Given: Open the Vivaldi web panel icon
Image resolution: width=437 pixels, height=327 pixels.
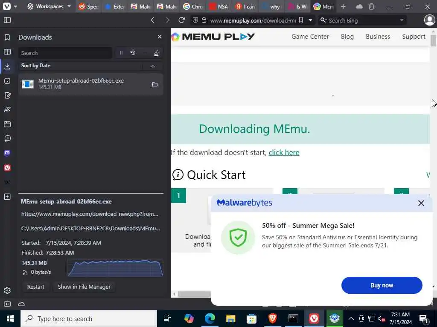Looking at the screenshot, I should (7, 168).
